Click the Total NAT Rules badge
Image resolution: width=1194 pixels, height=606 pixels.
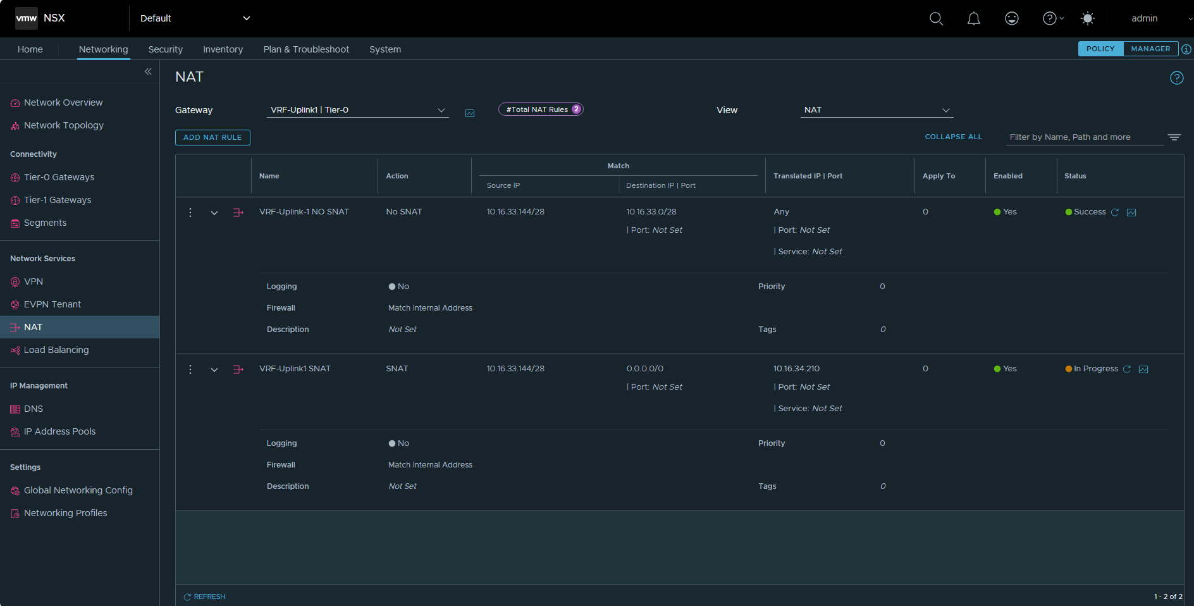coord(541,109)
